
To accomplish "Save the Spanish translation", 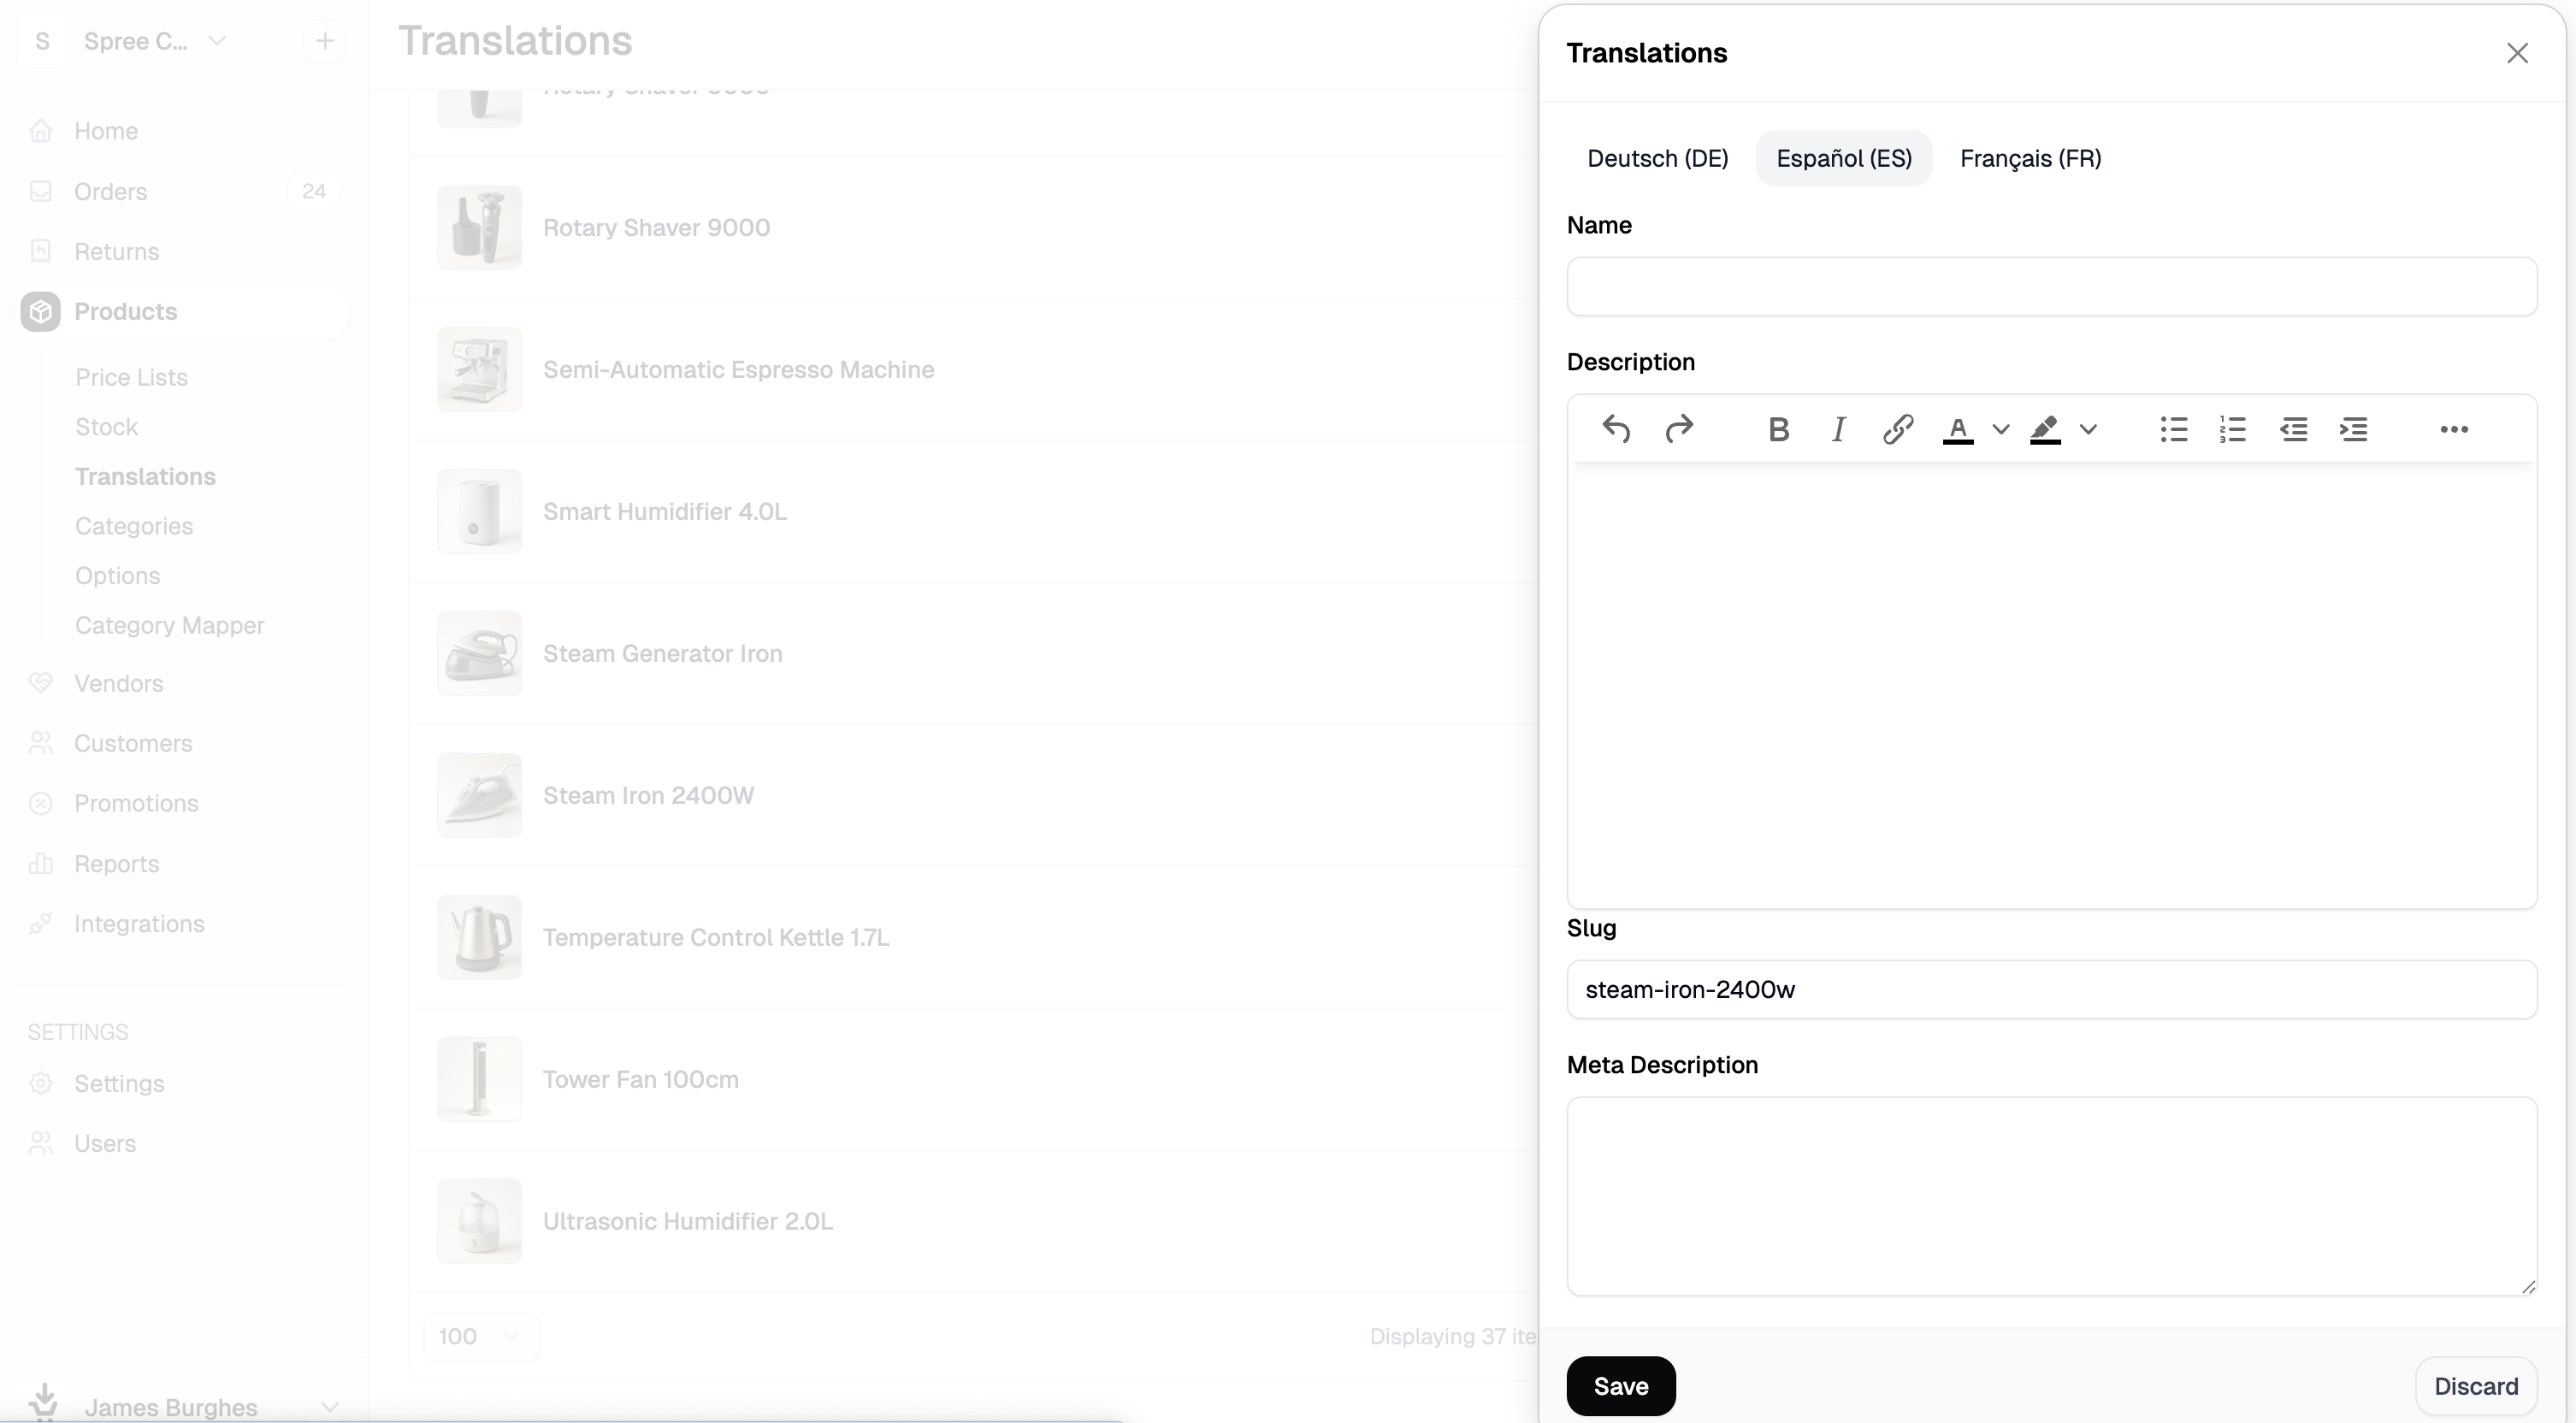I will click(1620, 1386).
